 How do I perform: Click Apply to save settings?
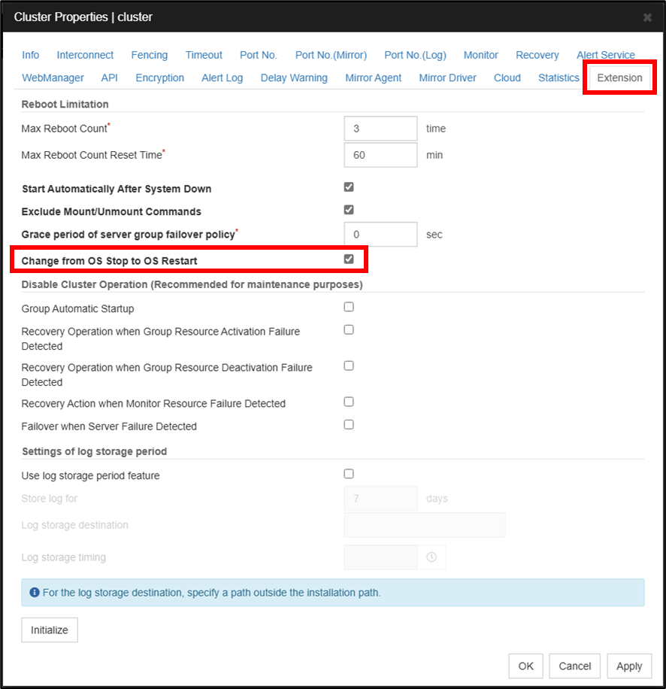629,666
